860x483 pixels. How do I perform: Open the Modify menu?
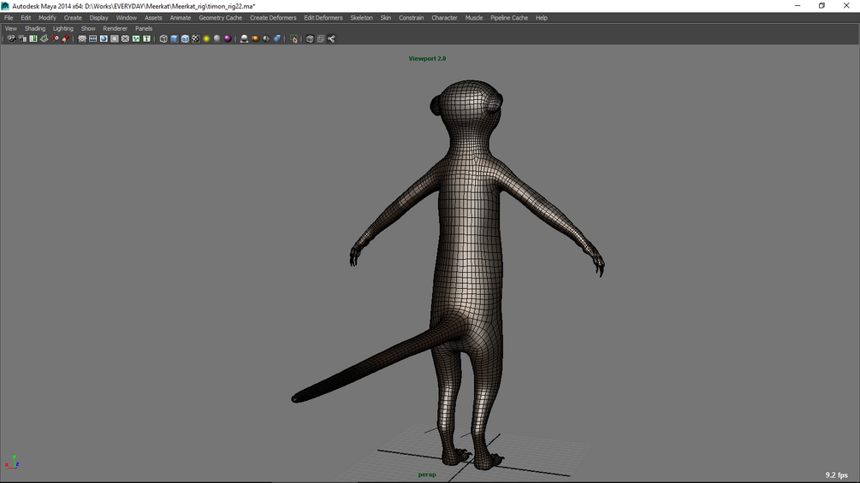click(x=47, y=17)
